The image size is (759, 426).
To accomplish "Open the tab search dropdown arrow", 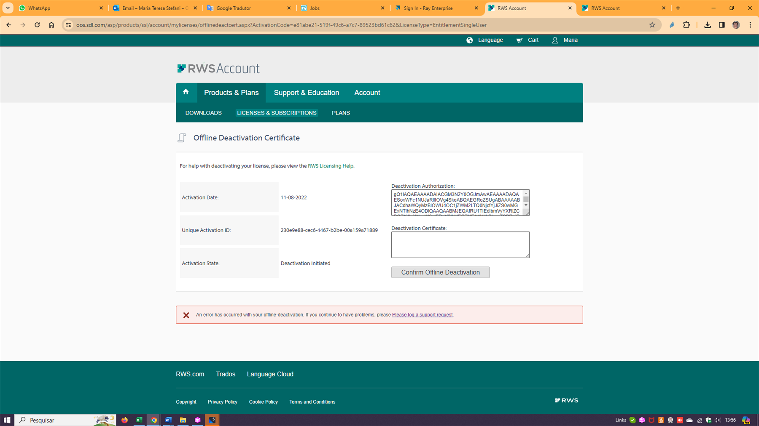I will (8, 8).
